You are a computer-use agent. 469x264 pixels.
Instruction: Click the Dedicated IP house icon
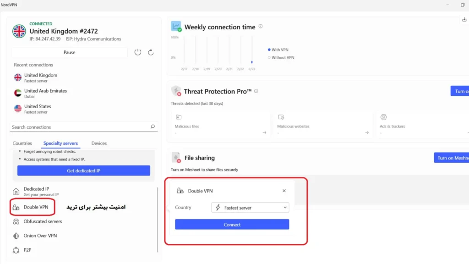click(16, 191)
